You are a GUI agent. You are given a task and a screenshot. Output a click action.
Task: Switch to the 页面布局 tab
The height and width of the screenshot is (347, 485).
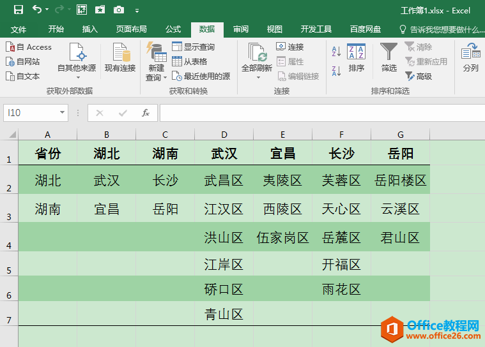point(131,29)
